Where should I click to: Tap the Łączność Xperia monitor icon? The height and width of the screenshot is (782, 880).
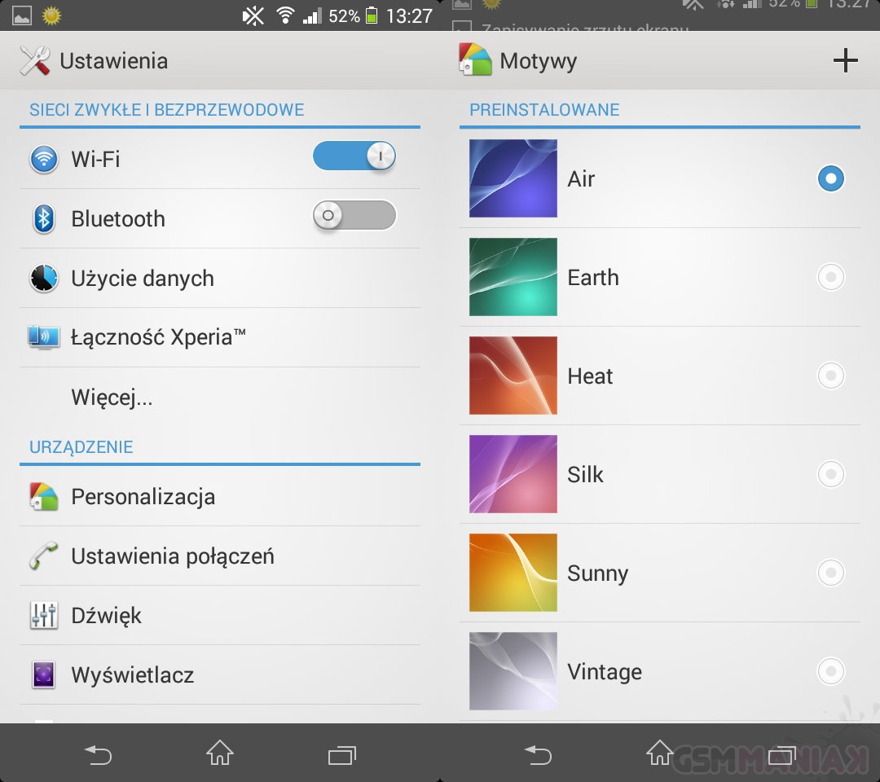[x=44, y=337]
